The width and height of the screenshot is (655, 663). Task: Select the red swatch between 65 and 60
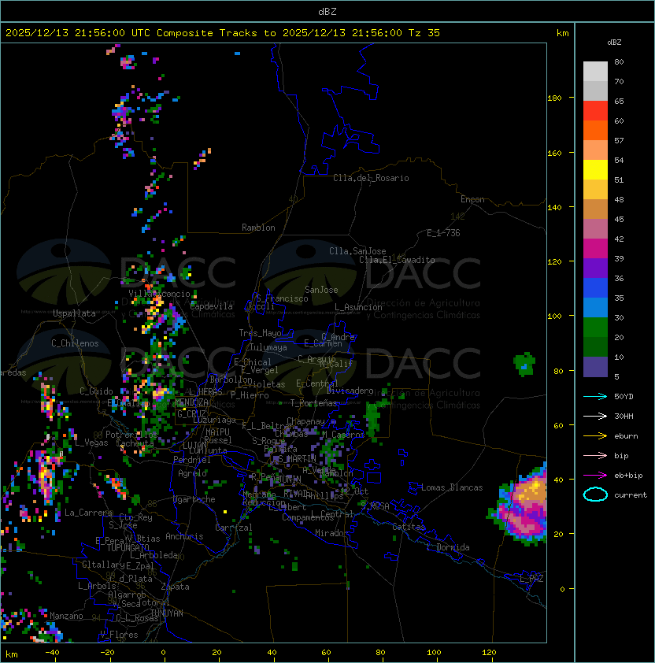(595, 110)
